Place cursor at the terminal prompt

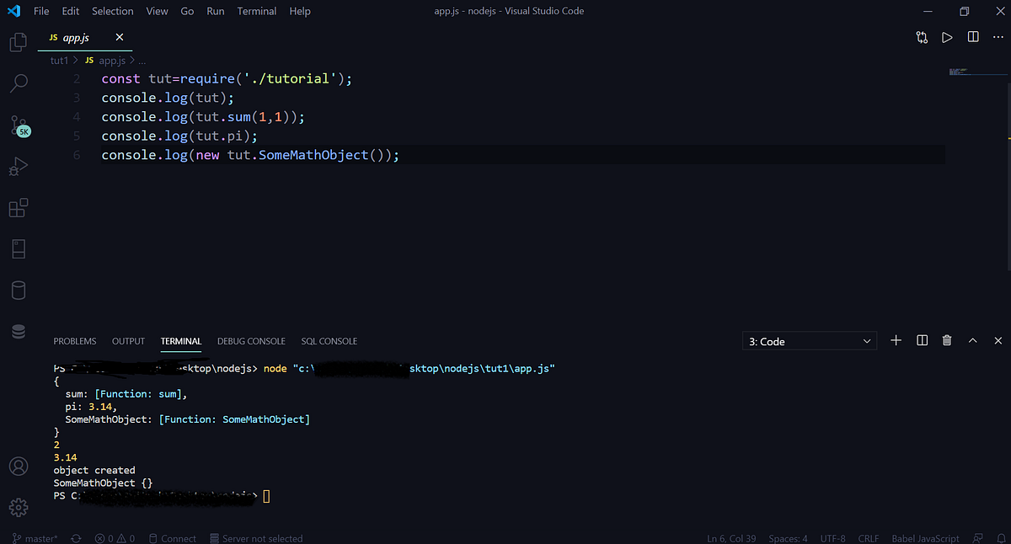pos(266,495)
